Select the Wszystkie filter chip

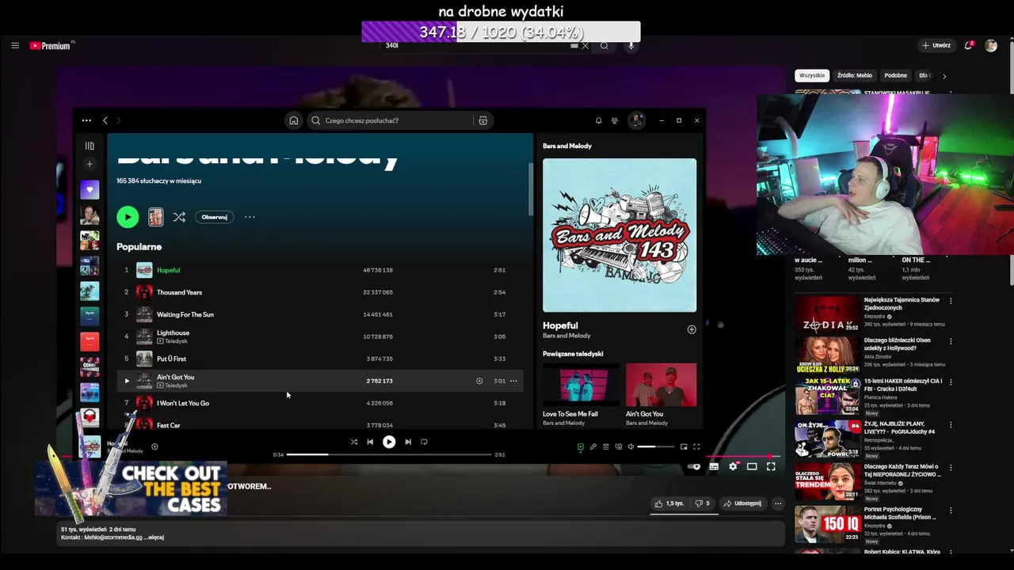point(812,75)
